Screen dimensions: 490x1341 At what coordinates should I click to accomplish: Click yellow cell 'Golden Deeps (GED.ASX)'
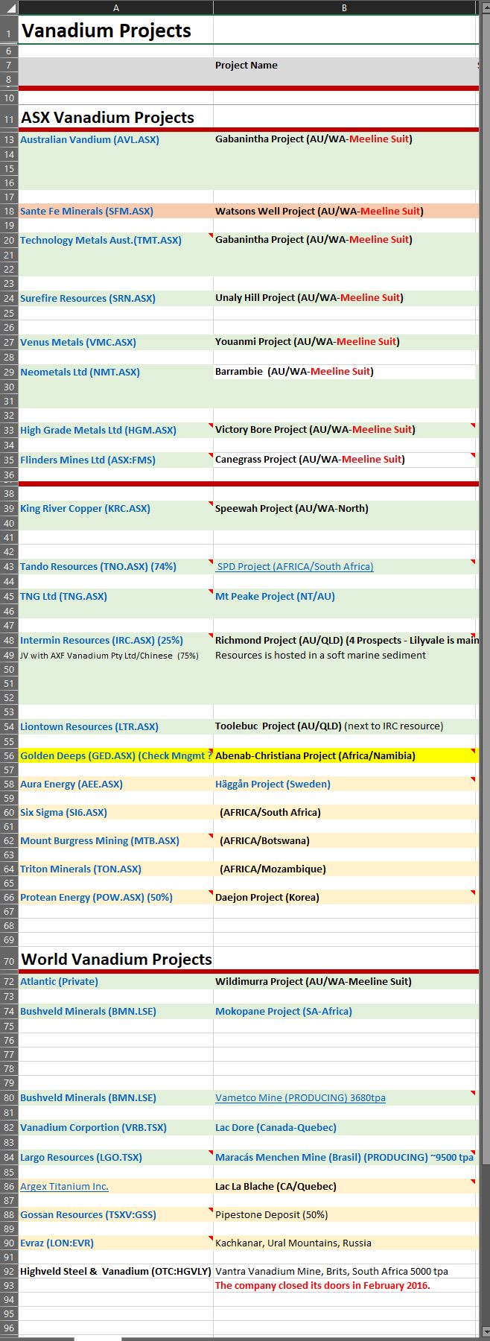tap(115, 755)
